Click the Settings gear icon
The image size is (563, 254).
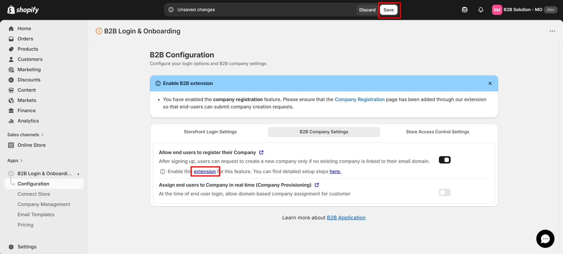click(11, 247)
